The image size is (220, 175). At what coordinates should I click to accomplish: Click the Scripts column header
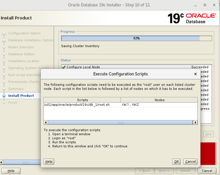(x=82, y=100)
